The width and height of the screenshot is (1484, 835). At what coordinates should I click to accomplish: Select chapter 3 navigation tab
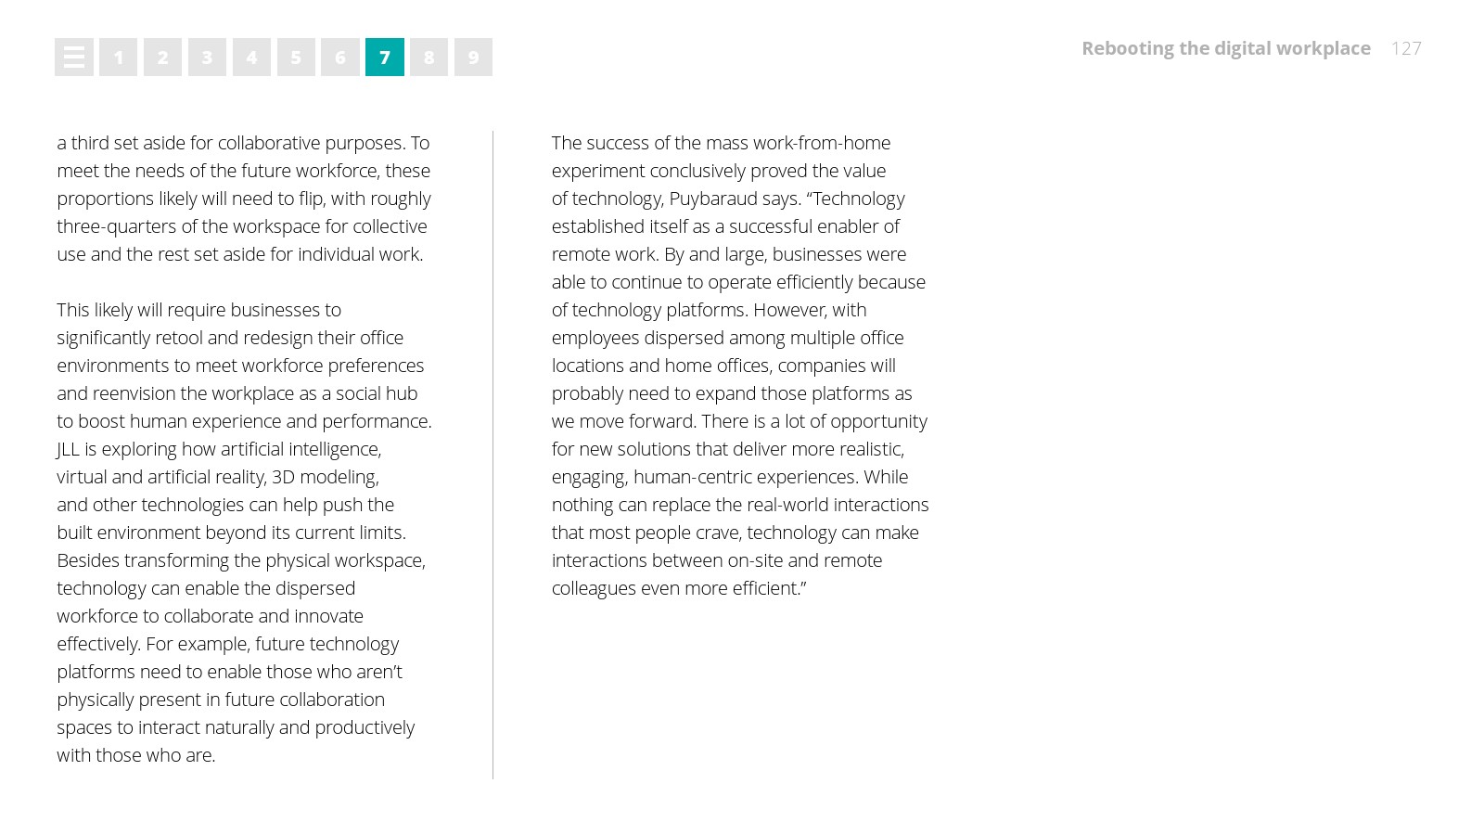[207, 58]
